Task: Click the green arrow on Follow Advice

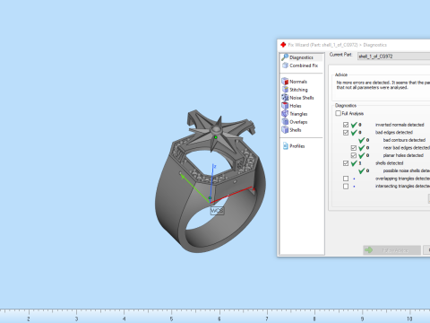Action: [369, 250]
